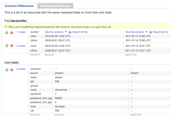Reject the User nick inspected state
This screenshot has height=118, width=171.
pyautogui.click(x=11, y=70)
